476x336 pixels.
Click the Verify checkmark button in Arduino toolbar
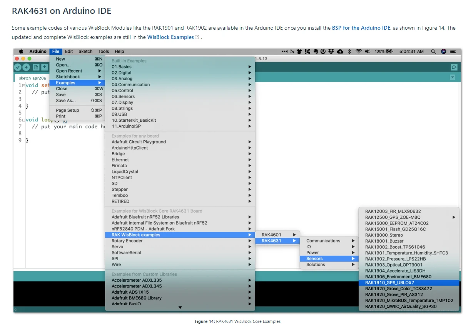coord(18,67)
